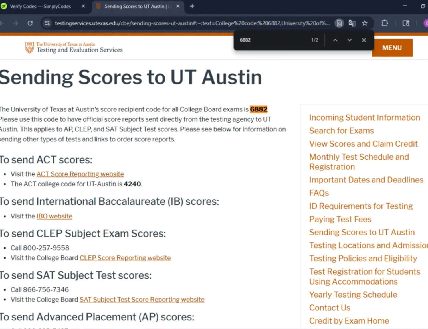Open Contact Us sidebar link
The image size is (428, 329).
(x=330, y=308)
